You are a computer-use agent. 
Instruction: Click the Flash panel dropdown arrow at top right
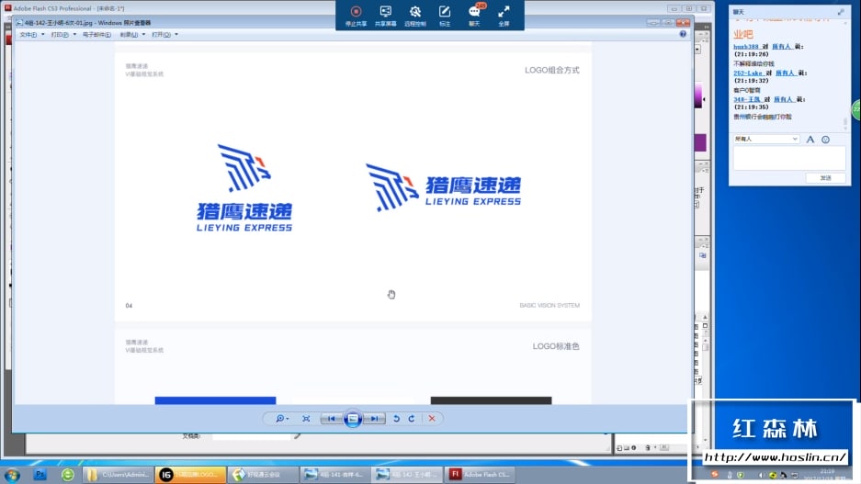697,49
